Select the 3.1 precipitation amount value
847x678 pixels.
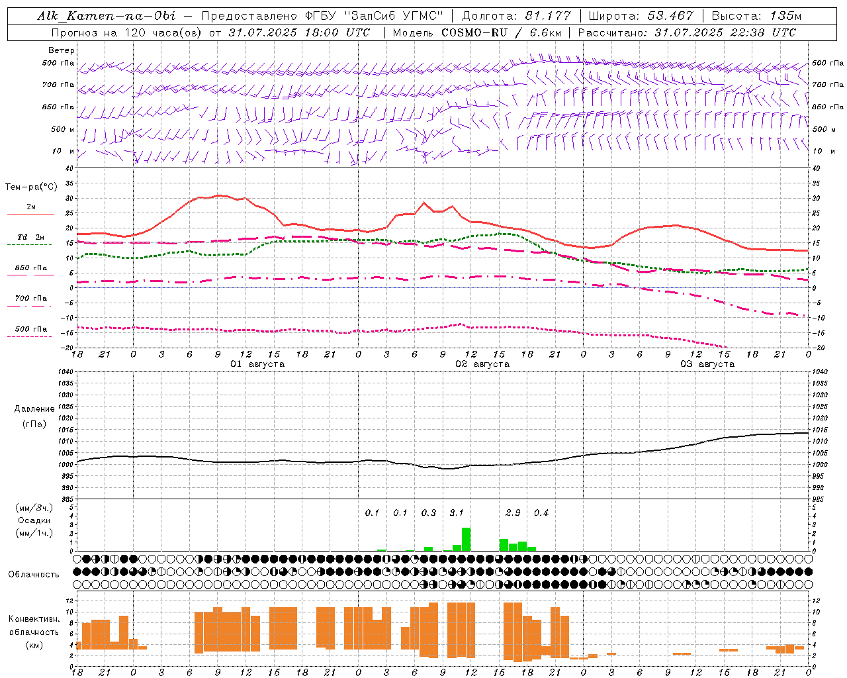457,512
